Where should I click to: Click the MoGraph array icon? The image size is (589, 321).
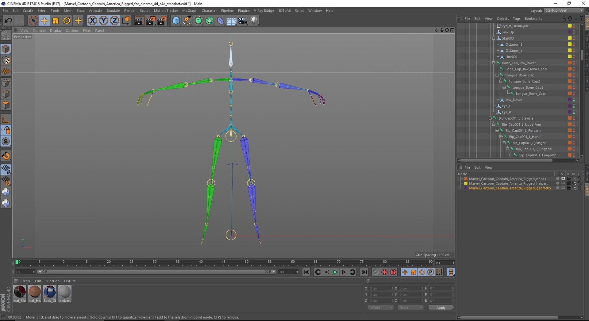210,21
